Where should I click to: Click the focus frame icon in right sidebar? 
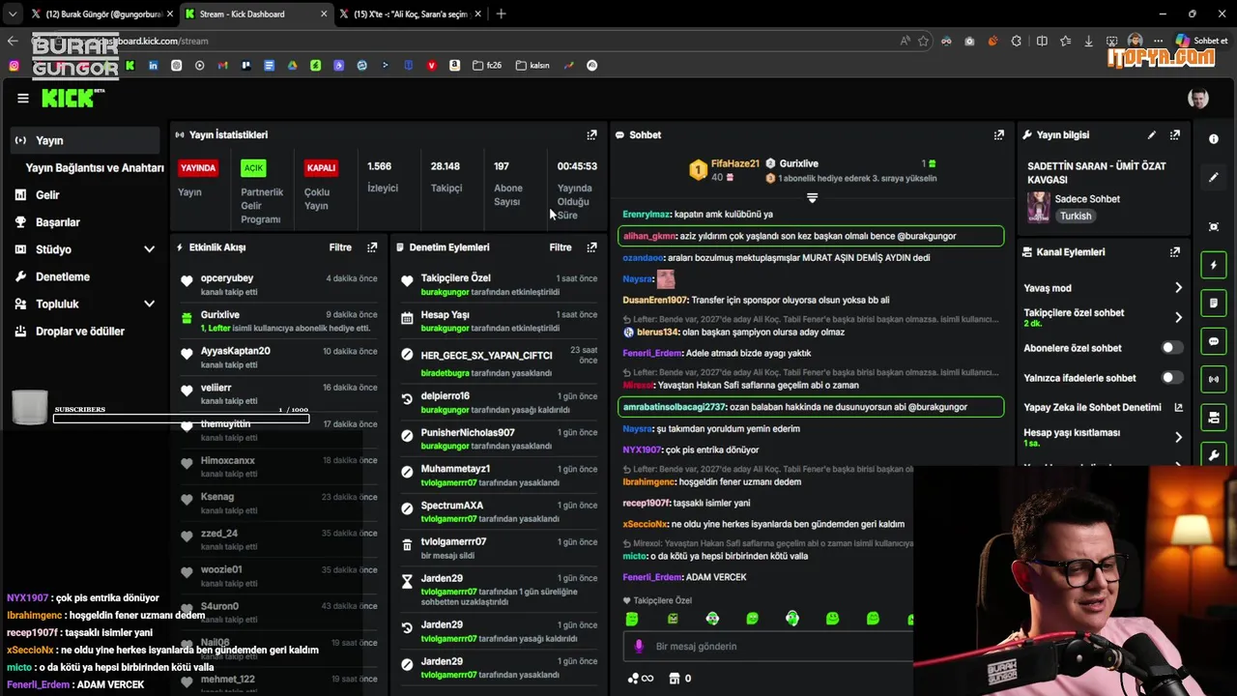click(x=1214, y=226)
